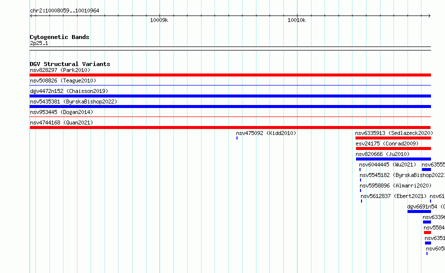This screenshot has height=273, width=445.
Task: Click the red nsv6335913 variant bar
Action: click(x=393, y=138)
